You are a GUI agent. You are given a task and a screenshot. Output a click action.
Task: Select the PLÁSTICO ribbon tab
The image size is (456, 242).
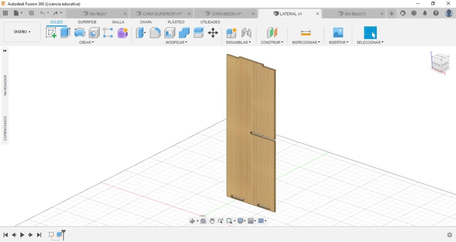click(x=176, y=22)
